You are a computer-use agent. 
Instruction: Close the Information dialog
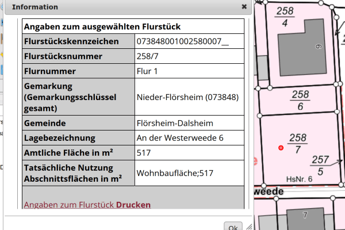[x=244, y=7]
